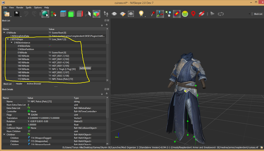The height and width of the screenshot is (151, 264).
Task: Float the Block List panel
Action: (105, 20)
